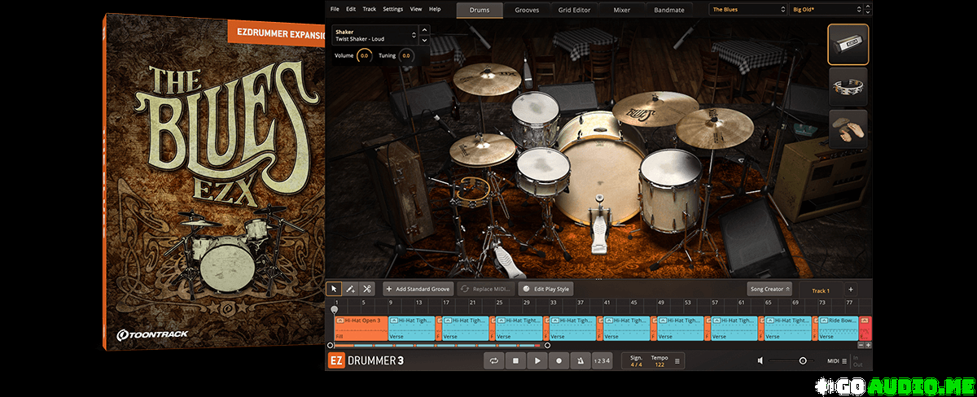The width and height of the screenshot is (977, 397).
Task: Switch to the Grooves tab
Action: [x=528, y=10]
